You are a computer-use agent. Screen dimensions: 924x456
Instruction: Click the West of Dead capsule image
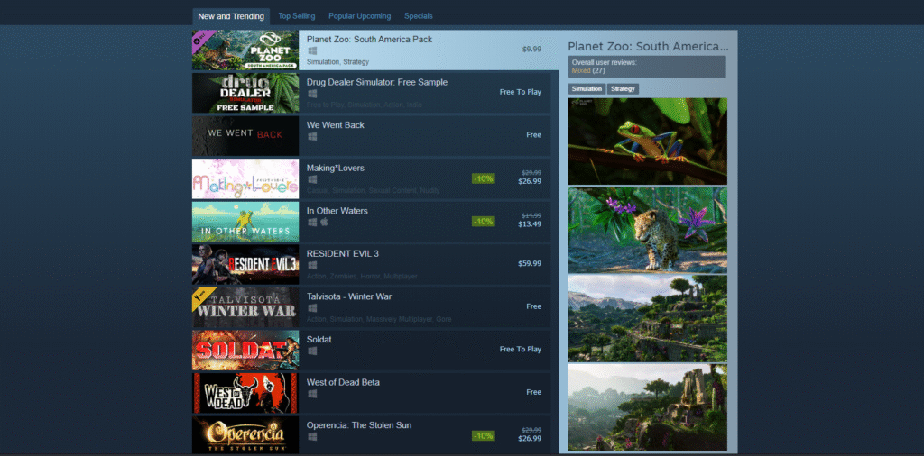point(245,393)
